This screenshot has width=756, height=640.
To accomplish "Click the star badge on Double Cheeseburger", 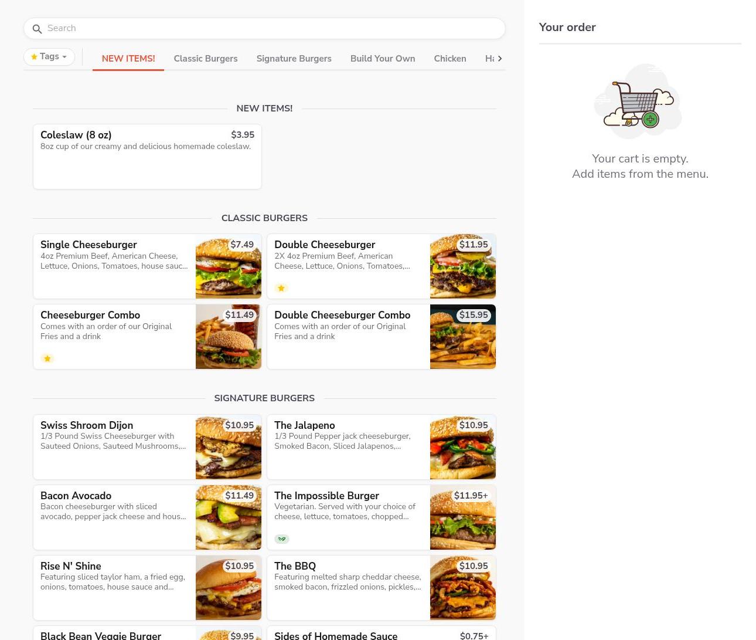I will click(281, 288).
